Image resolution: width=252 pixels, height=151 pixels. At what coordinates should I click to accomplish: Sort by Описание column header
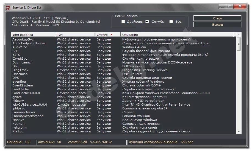point(177,35)
